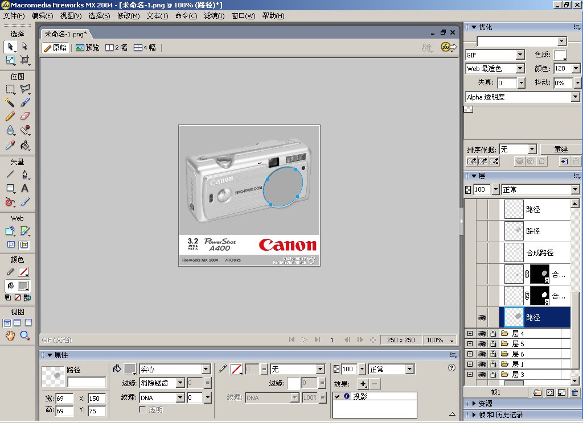Expand layer 层 4

[470, 334]
